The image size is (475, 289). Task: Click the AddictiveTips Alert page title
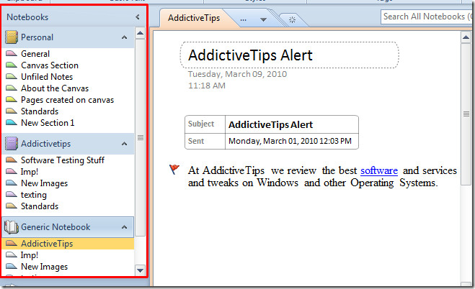[250, 55]
